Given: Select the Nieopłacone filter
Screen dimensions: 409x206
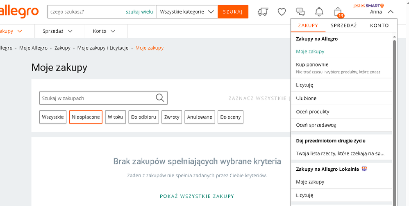Looking at the screenshot, I should point(86,117).
